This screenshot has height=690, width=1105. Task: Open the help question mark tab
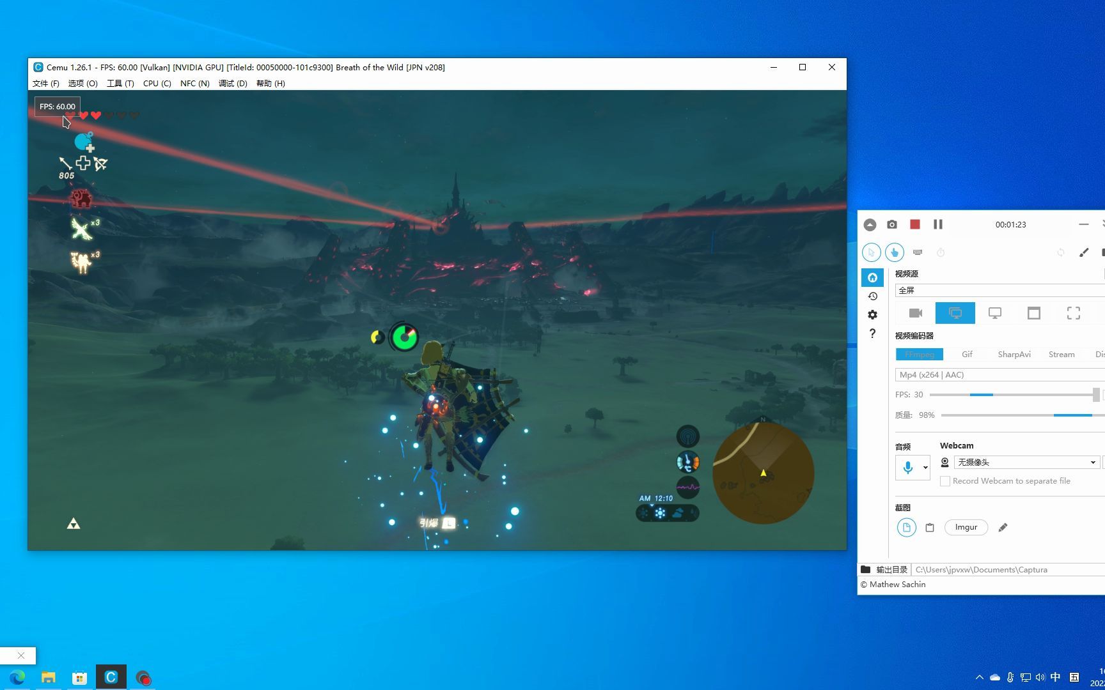click(x=872, y=333)
